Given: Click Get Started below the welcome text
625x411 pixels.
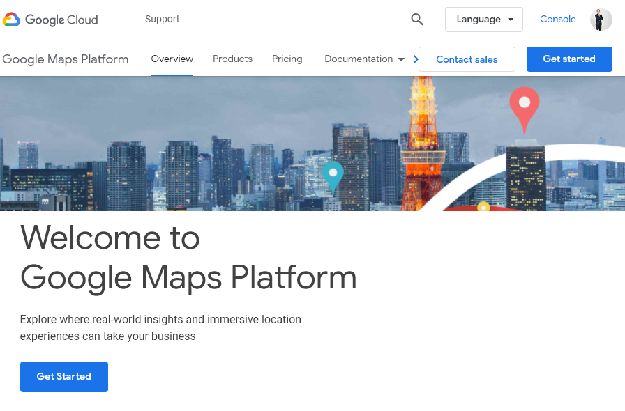Looking at the screenshot, I should tap(64, 377).
